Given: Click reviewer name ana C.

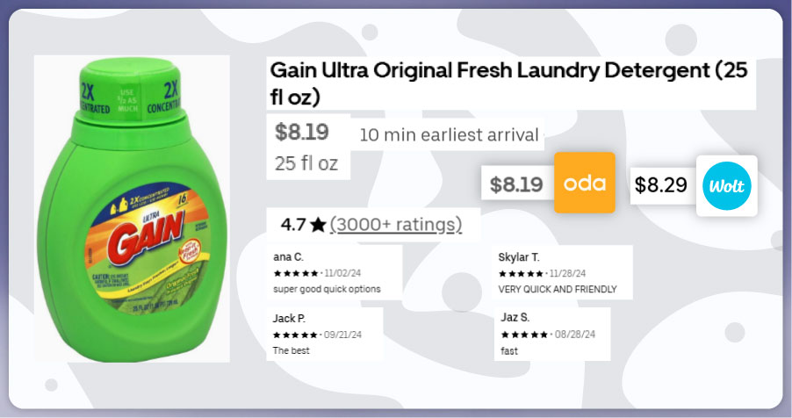Looking at the screenshot, I should coord(289,256).
